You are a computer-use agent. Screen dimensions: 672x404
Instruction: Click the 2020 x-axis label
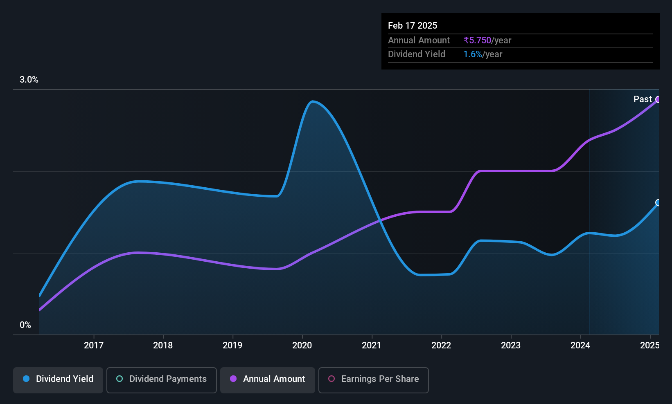click(302, 346)
